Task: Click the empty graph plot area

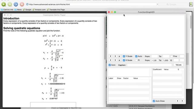Action: [146, 34]
